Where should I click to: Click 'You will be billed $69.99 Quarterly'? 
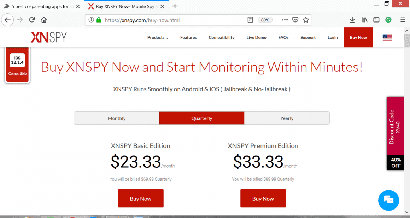[140, 179]
